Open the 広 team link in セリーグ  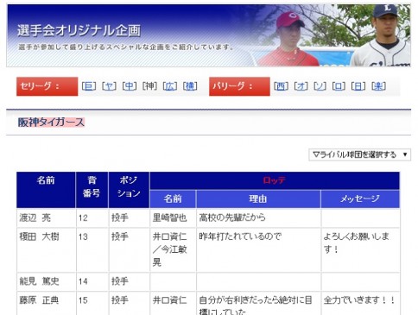coord(170,86)
